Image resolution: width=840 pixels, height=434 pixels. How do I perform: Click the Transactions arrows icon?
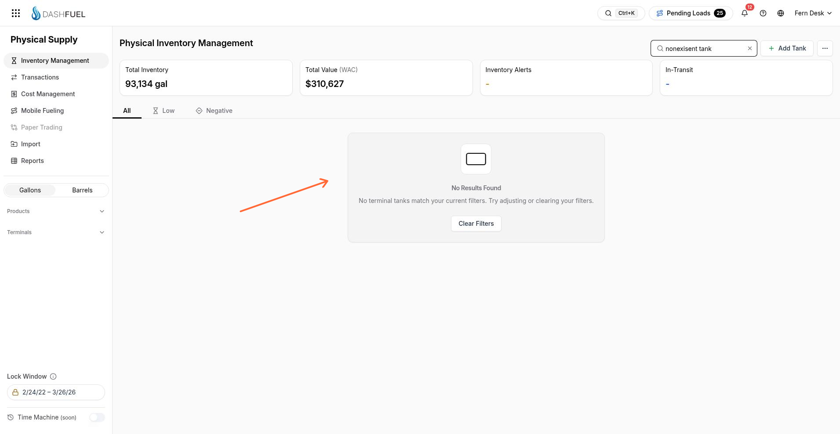point(14,77)
